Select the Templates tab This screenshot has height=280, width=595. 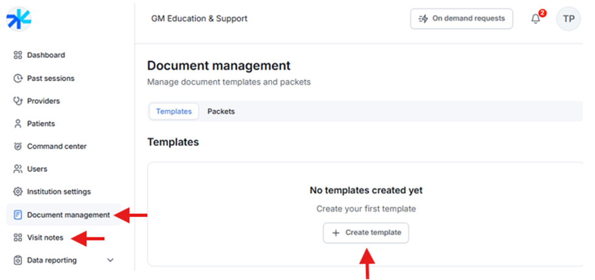(173, 112)
